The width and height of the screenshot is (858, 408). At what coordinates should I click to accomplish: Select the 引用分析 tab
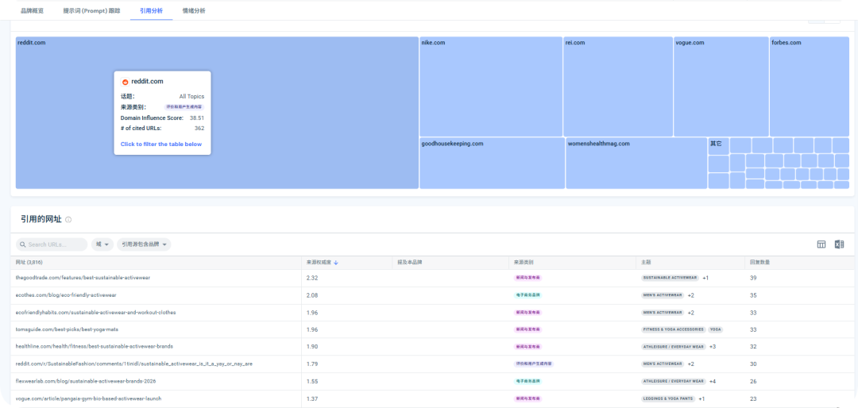tap(151, 10)
